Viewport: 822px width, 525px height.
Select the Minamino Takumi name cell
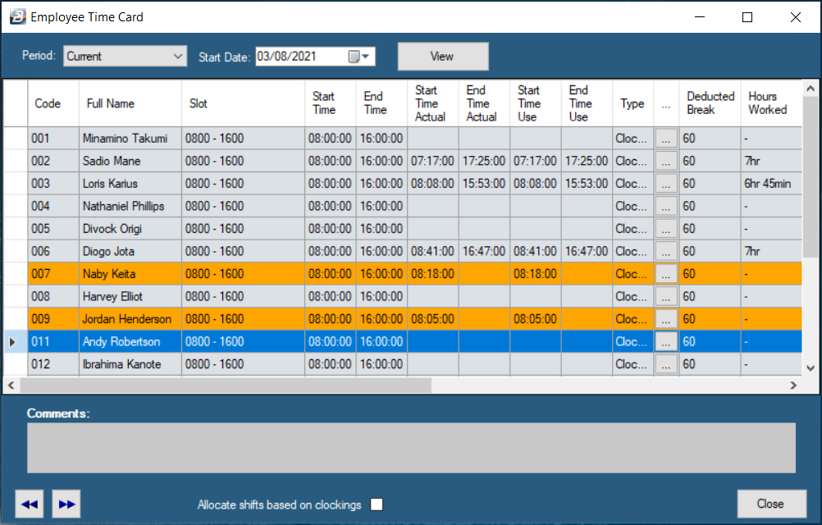130,139
